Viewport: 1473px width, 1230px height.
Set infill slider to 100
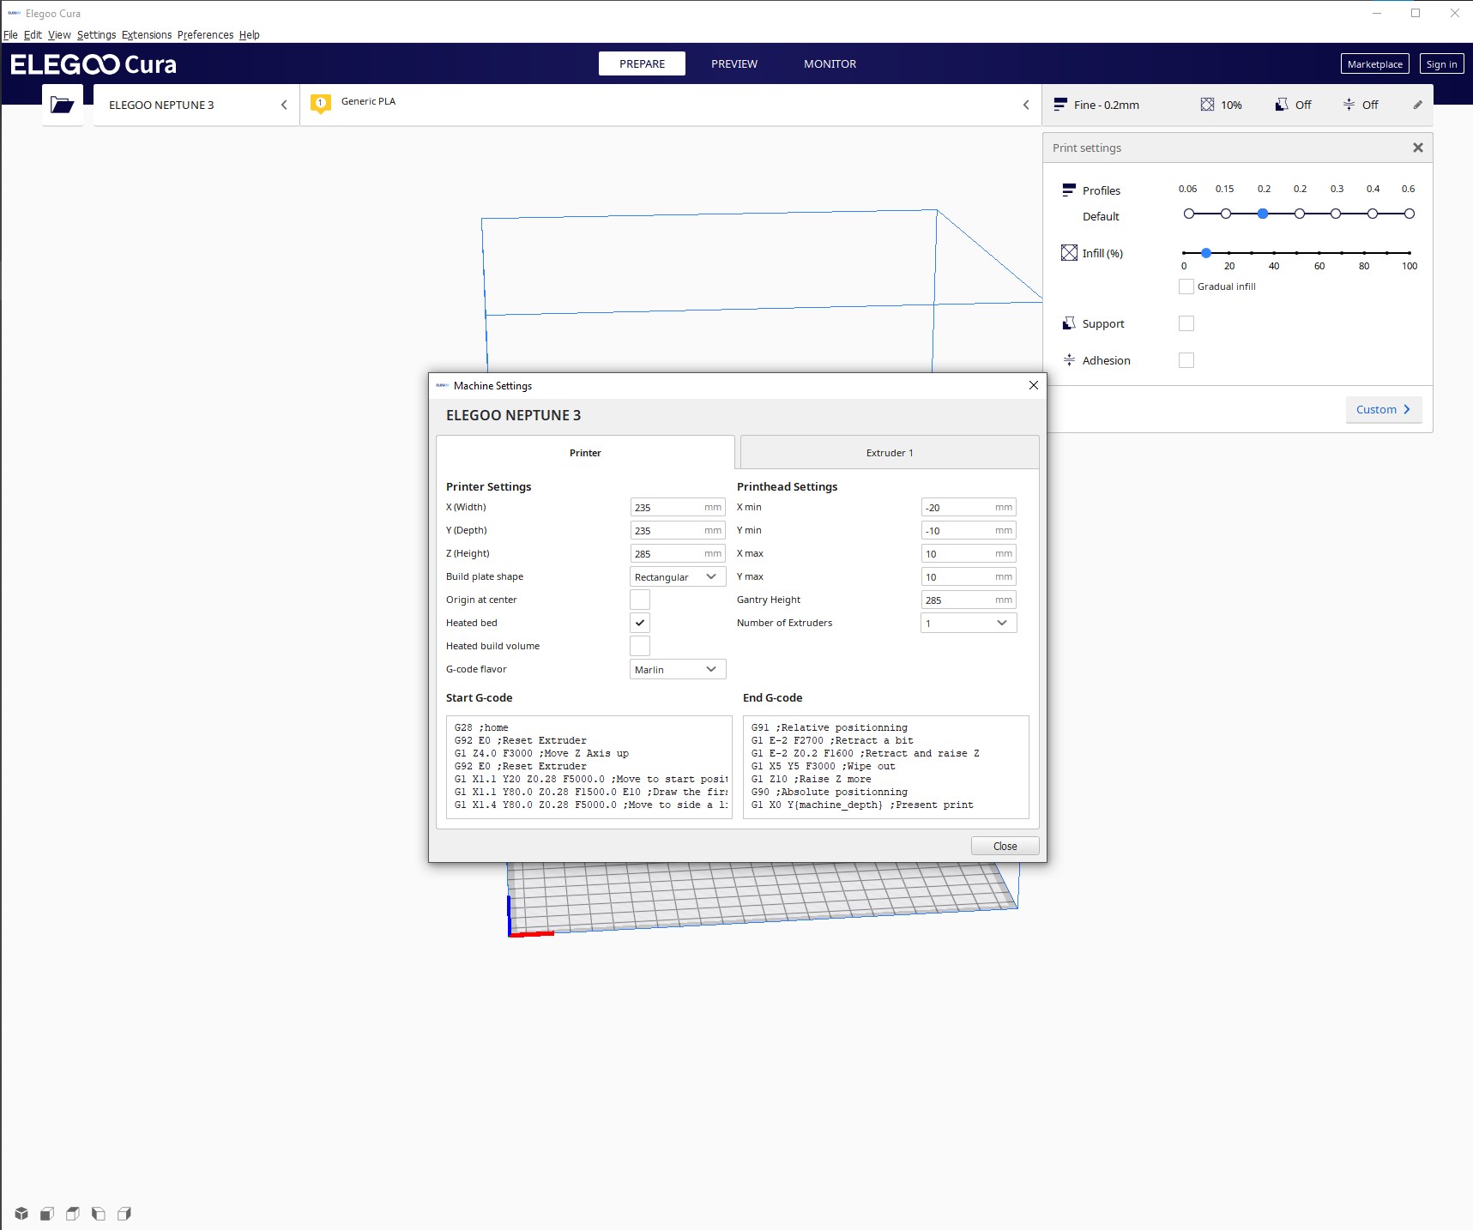tap(1409, 253)
